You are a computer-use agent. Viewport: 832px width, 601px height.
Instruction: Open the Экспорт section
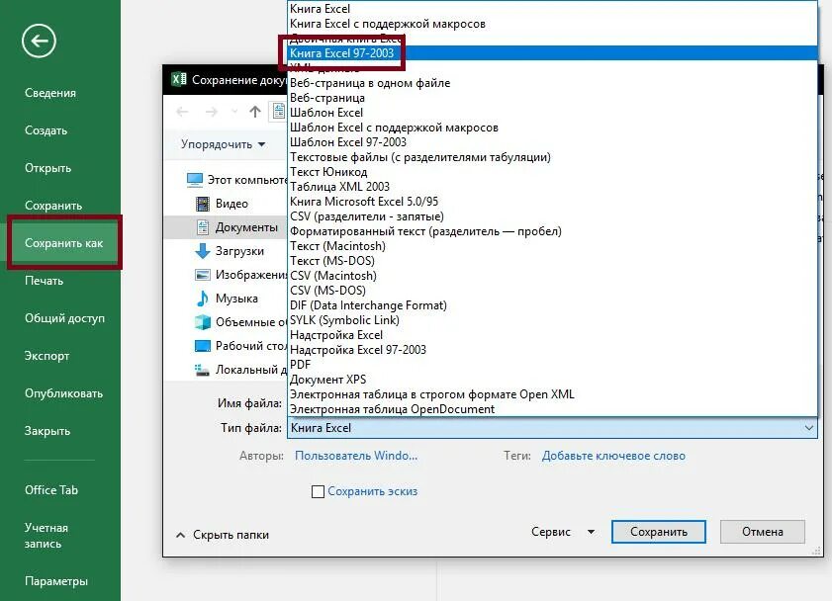46,356
